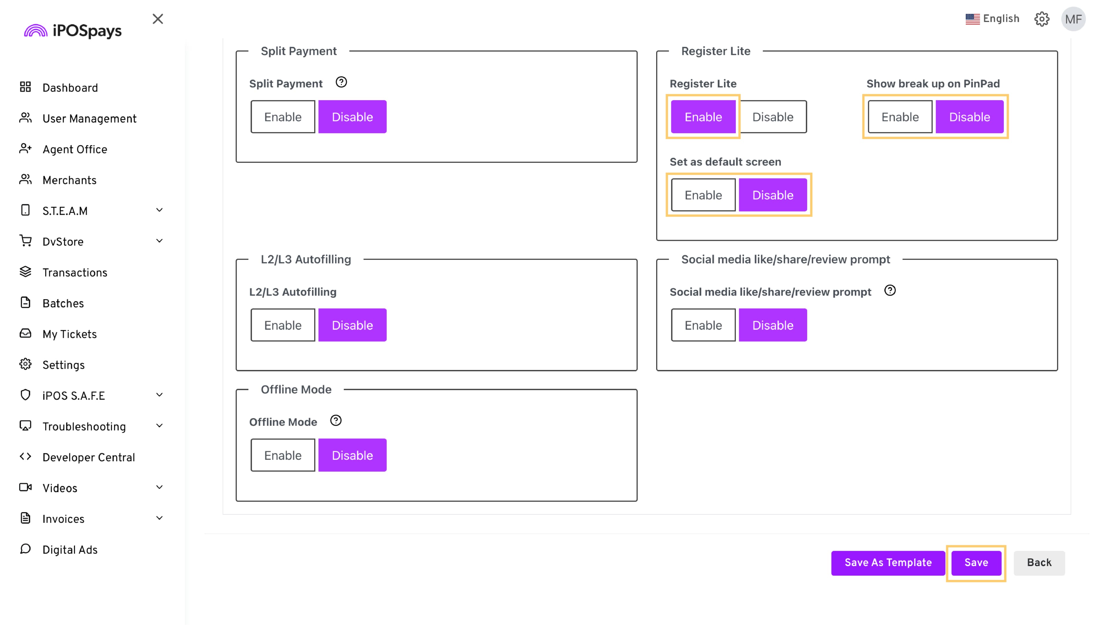Click the Transactions layers icon
The width and height of the screenshot is (1109, 625).
pos(25,272)
